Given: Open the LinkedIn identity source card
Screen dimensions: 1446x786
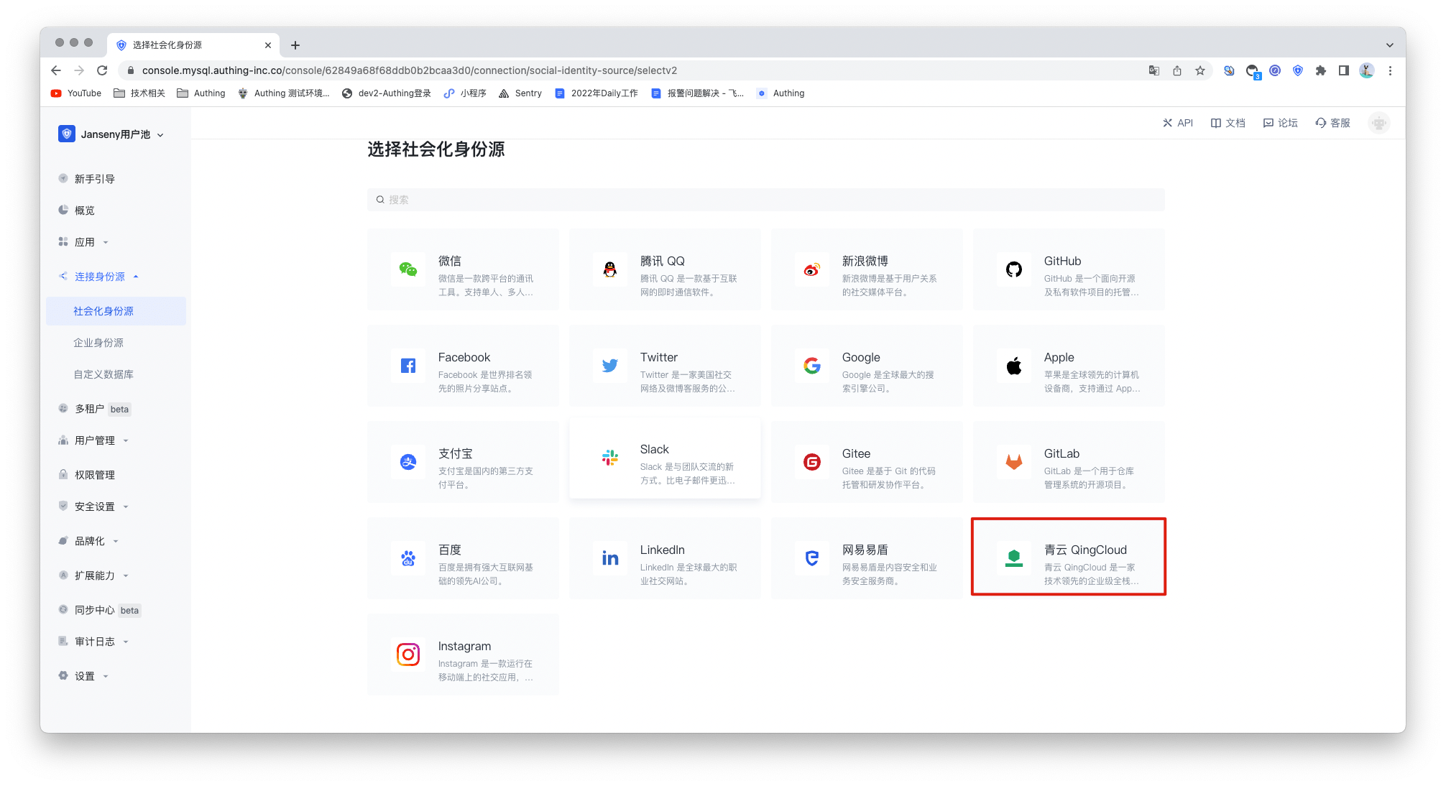Looking at the screenshot, I should 664,558.
